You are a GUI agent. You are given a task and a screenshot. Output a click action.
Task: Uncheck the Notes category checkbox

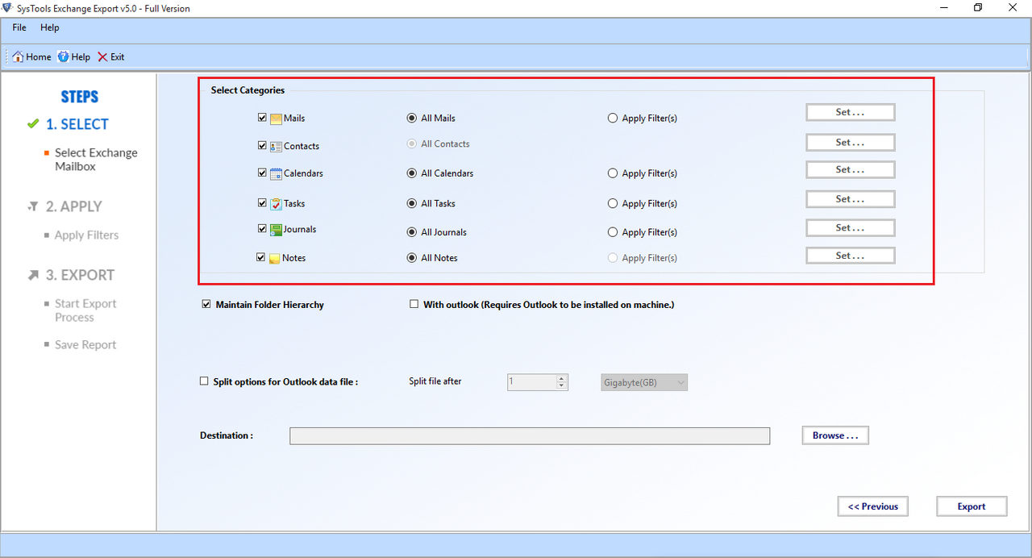260,258
